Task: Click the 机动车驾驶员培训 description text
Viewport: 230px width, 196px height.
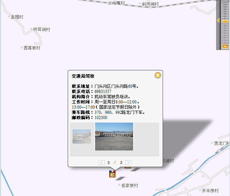Action: click(111, 97)
